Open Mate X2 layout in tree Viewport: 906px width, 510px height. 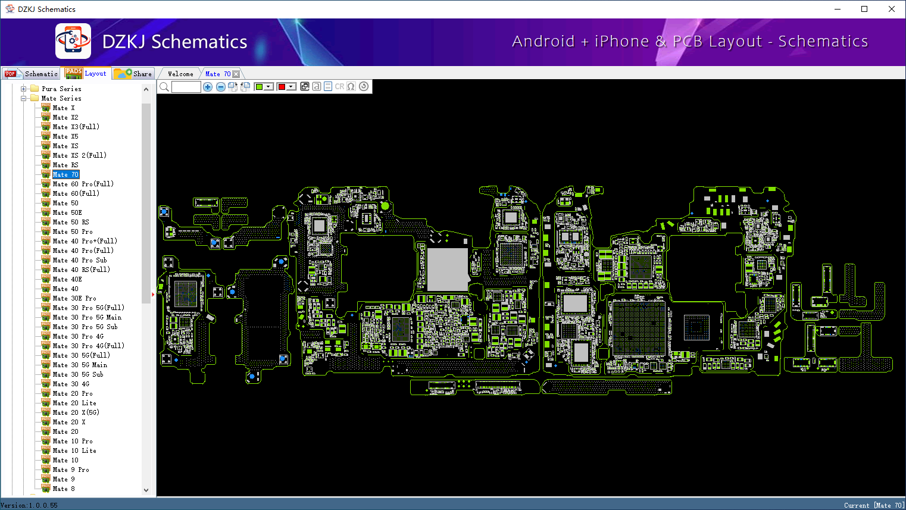[x=65, y=117]
